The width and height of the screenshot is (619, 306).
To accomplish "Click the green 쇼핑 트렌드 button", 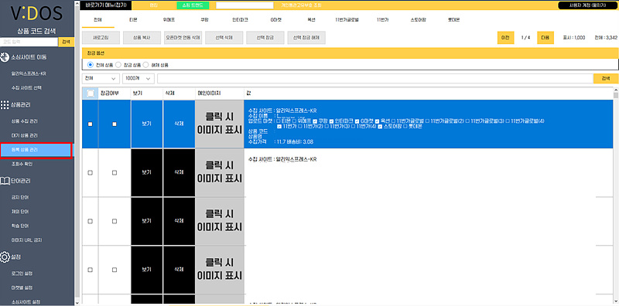I will click(x=193, y=5).
